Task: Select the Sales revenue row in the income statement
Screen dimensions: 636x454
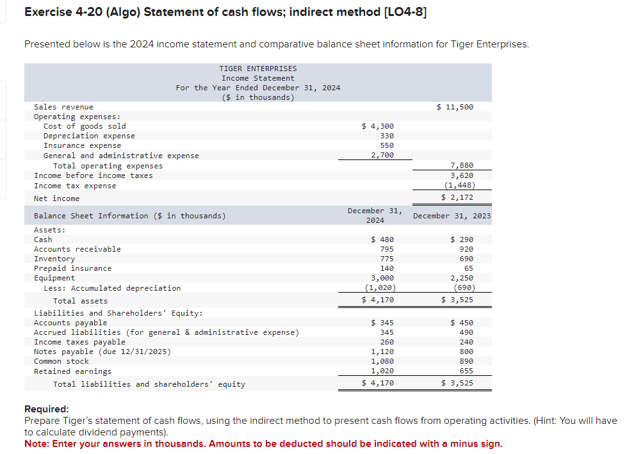Action: point(64,106)
